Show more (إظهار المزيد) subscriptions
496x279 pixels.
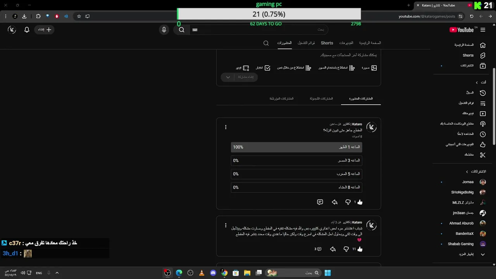472,254
